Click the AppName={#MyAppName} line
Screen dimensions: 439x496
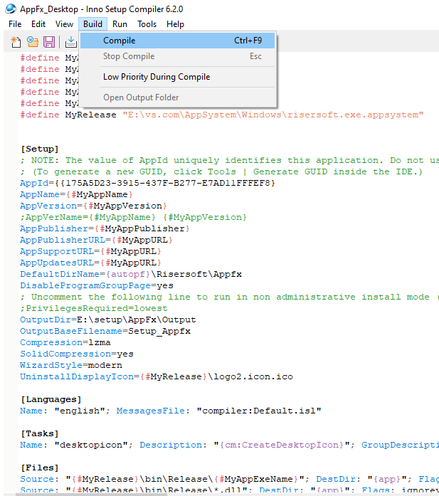pyautogui.click(x=76, y=194)
